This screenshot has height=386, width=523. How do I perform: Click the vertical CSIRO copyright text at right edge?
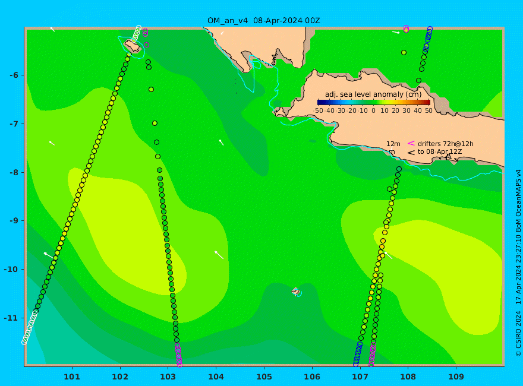(518, 263)
